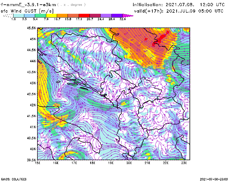Click the crimson 20.7–24.4 legend swatch
The image size is (234, 181).
pyautogui.click(x=95, y=16)
